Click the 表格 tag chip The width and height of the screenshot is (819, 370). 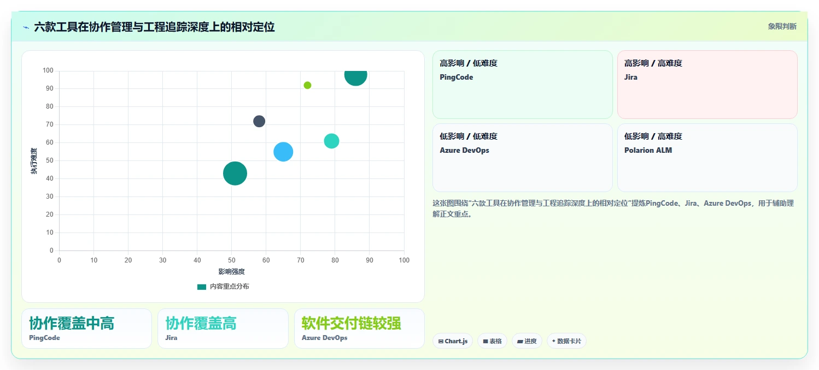tap(492, 341)
